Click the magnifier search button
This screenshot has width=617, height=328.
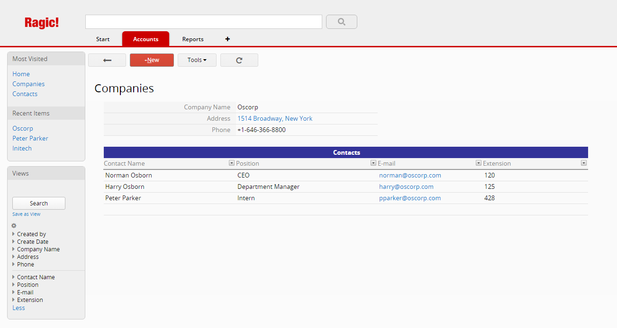pos(341,22)
